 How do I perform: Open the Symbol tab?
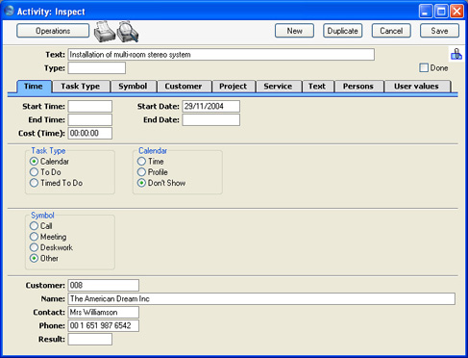(133, 87)
